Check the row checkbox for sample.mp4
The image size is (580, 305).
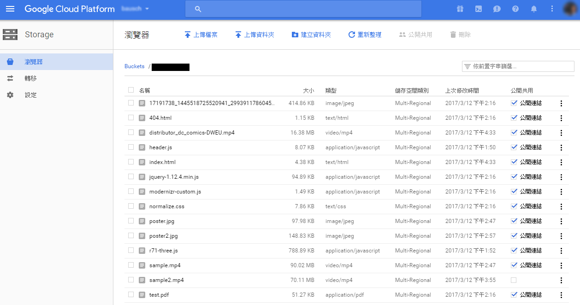[x=130, y=265]
